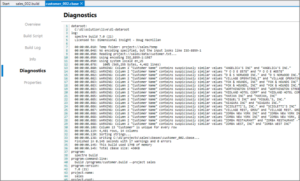Viewport: 300px width, 181px height.
Task: Click the 'Sorting strings...' line
Action: coord(103,134)
